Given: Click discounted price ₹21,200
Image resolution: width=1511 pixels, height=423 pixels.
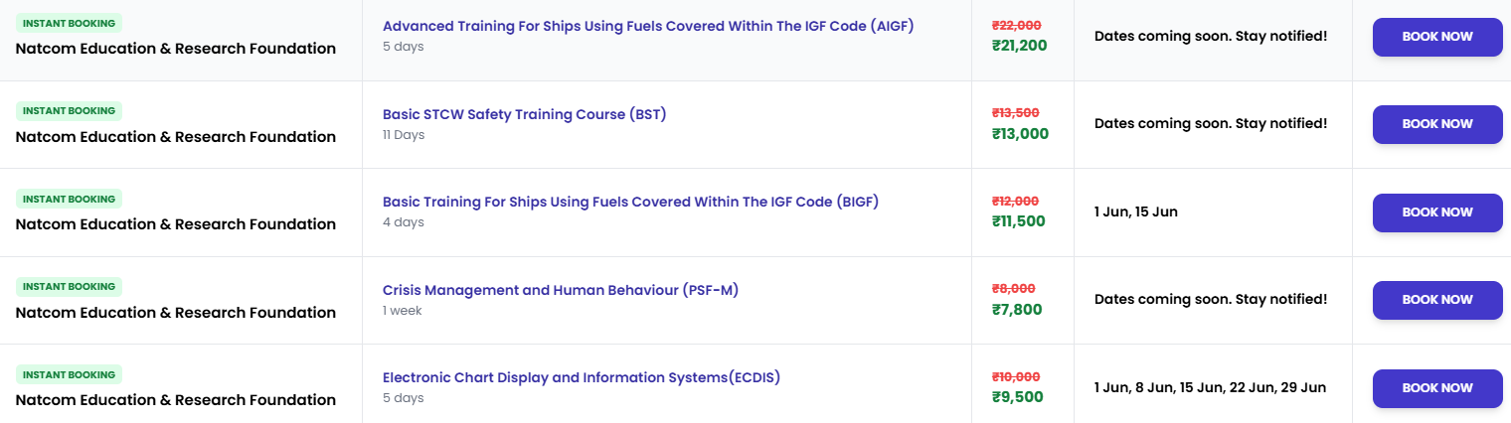Looking at the screenshot, I should pyautogui.click(x=1019, y=45).
